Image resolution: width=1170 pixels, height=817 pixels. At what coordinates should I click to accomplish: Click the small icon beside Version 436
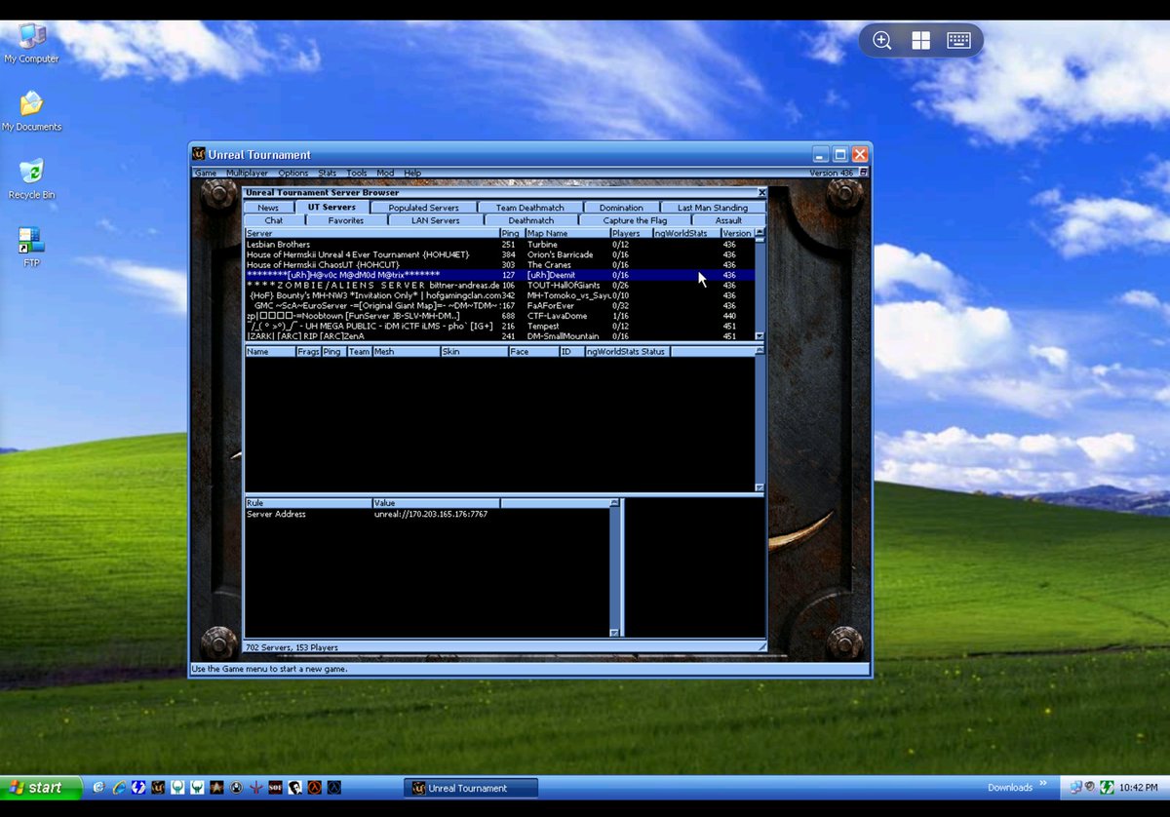coord(863,173)
